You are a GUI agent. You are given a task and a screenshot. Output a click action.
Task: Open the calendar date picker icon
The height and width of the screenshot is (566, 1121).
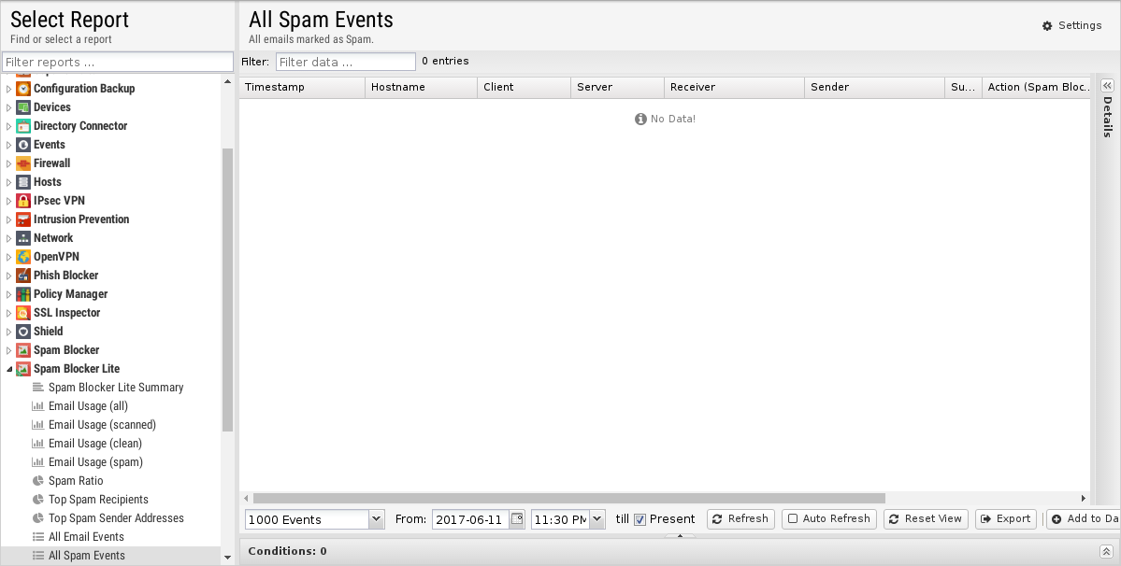point(517,519)
